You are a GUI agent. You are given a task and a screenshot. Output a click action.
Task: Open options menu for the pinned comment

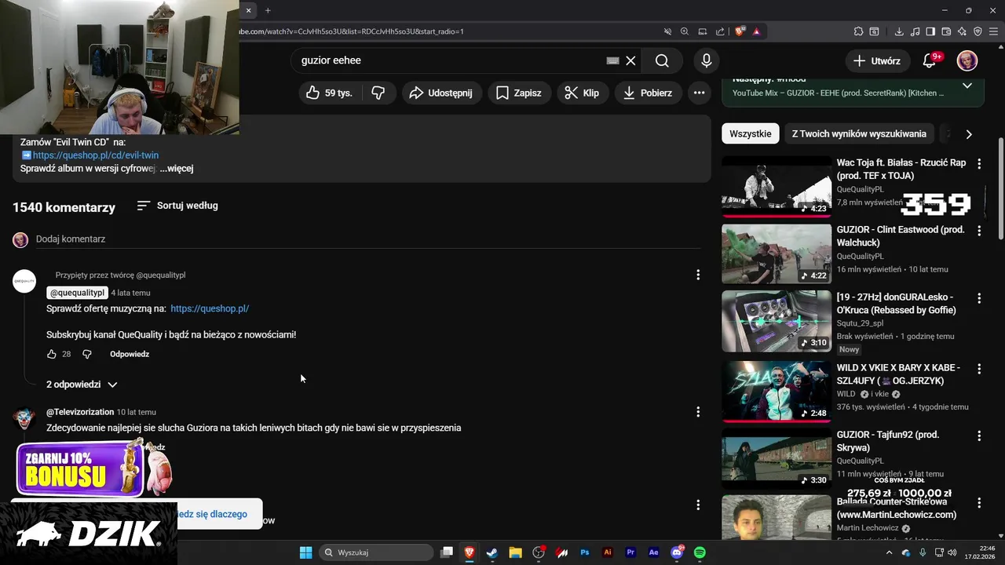click(698, 275)
